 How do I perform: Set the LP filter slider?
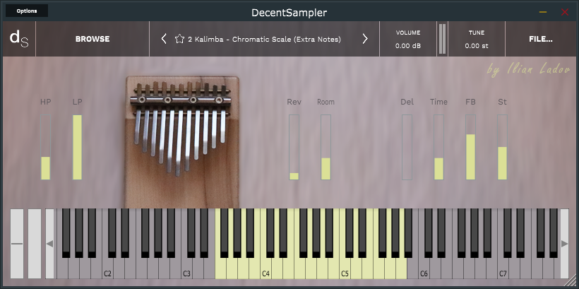(77, 147)
